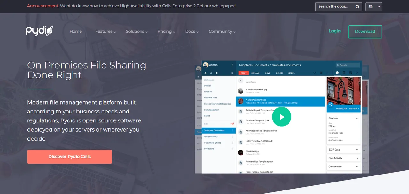Open three-dot menu for Design Gallery
This screenshot has width=409, height=194.
point(233,136)
